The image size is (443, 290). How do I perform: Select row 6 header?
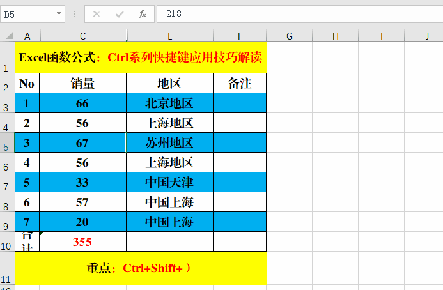7,162
